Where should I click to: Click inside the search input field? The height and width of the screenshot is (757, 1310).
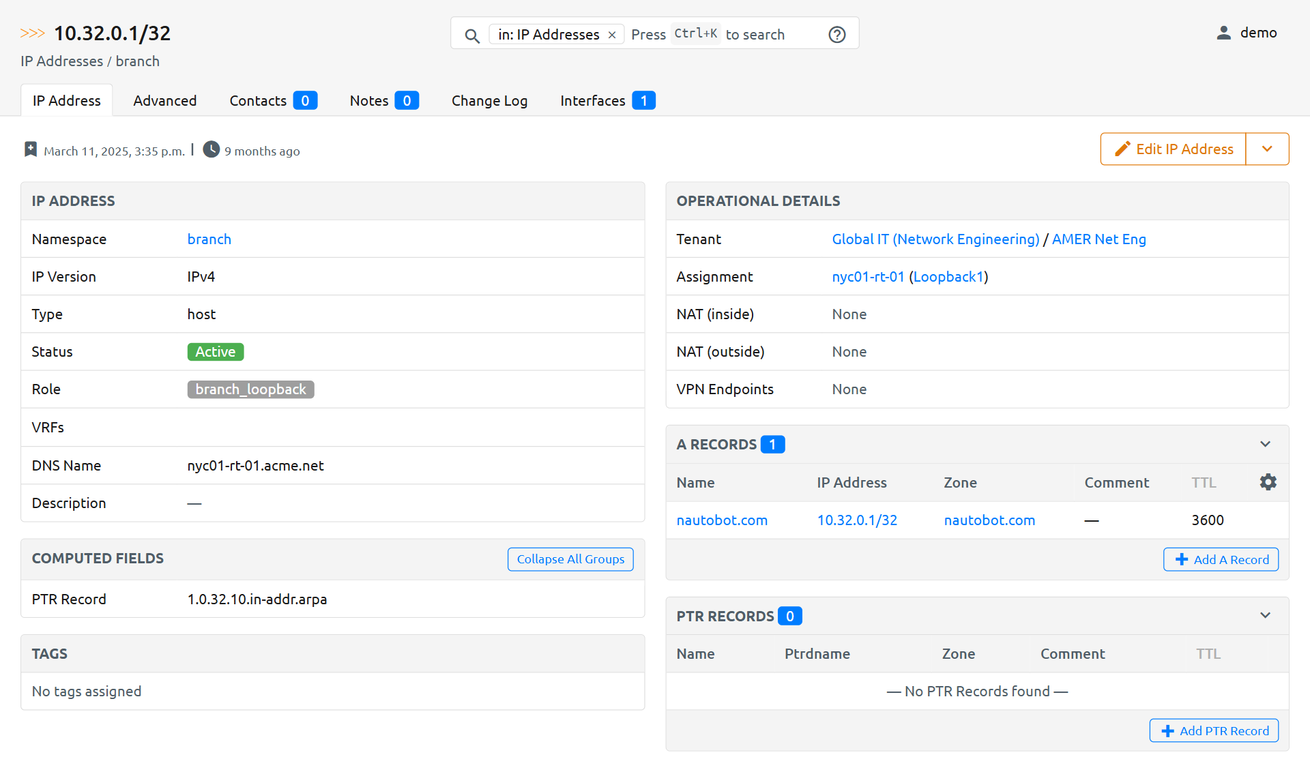[x=723, y=34]
